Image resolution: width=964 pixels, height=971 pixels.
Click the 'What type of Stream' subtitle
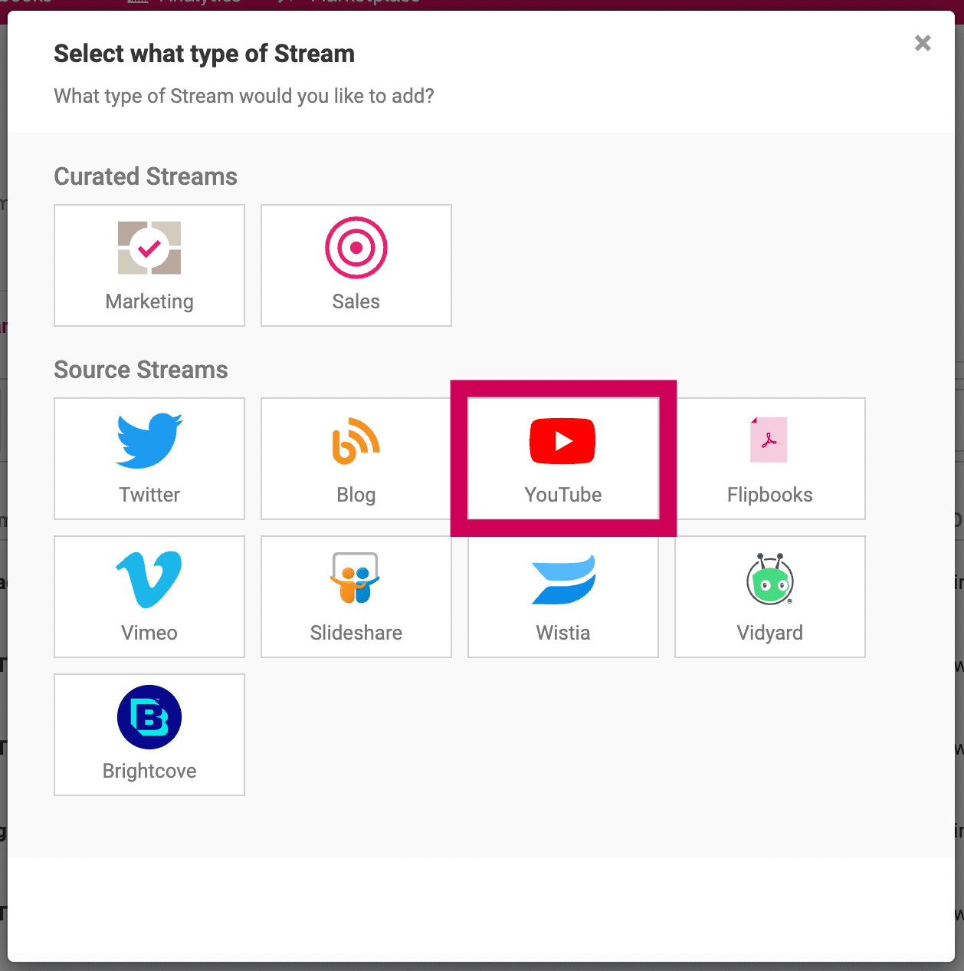click(244, 96)
